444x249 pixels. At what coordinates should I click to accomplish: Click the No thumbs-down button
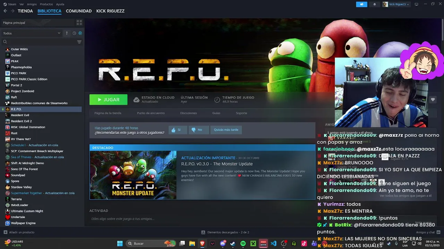[x=199, y=130]
